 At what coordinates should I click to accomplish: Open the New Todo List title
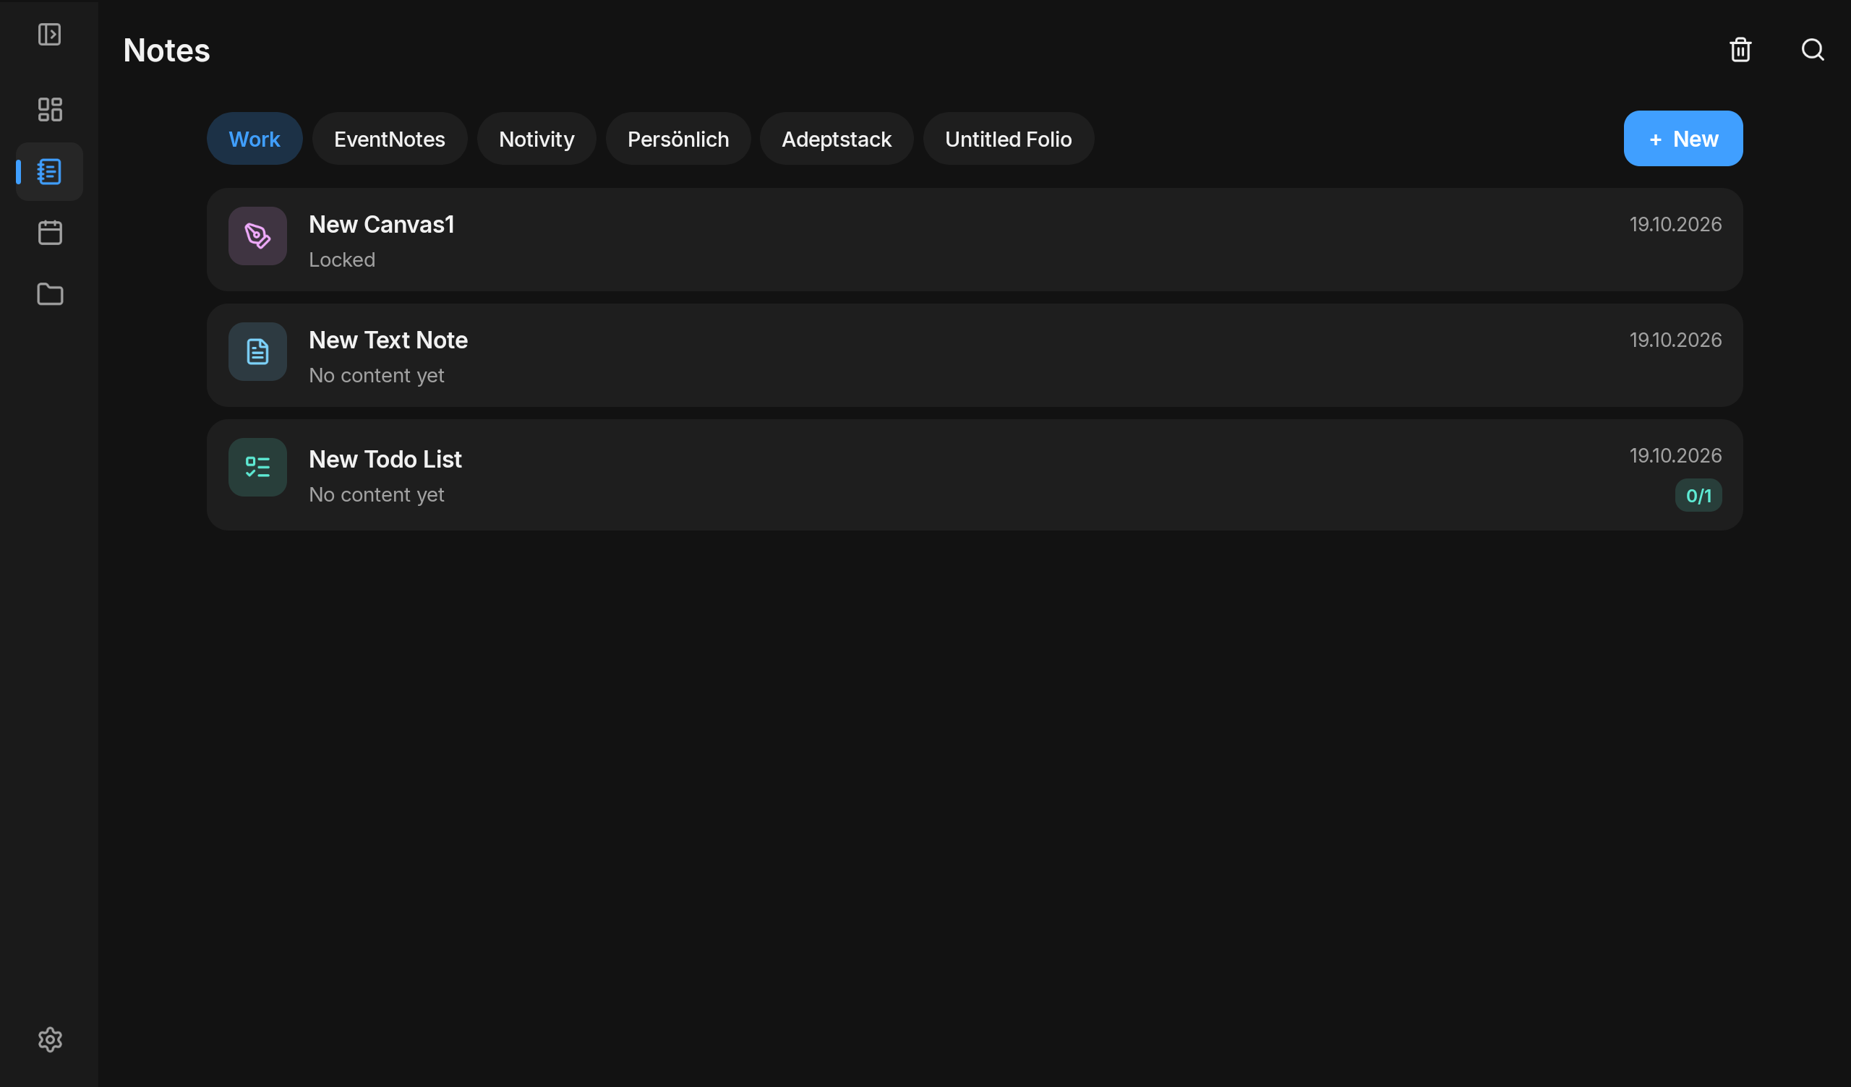coord(385,459)
